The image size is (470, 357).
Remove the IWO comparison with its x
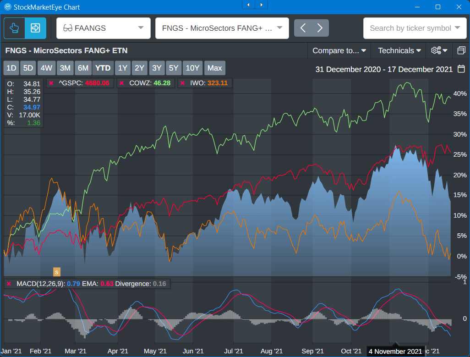(182, 83)
